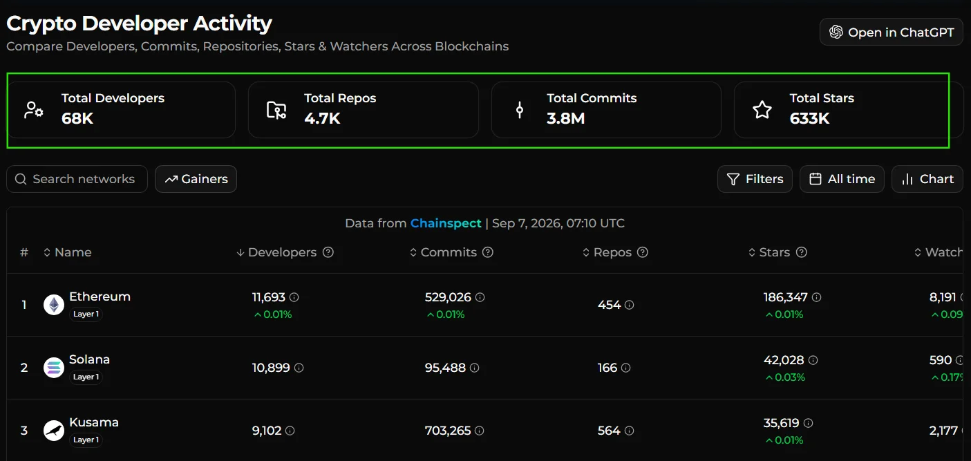This screenshot has width=971, height=461.
Task: Click the Total Repos summary card
Action: point(364,110)
